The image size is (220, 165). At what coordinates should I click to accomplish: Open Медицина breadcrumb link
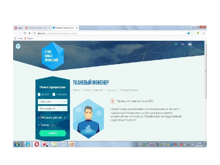click(x=112, y=90)
